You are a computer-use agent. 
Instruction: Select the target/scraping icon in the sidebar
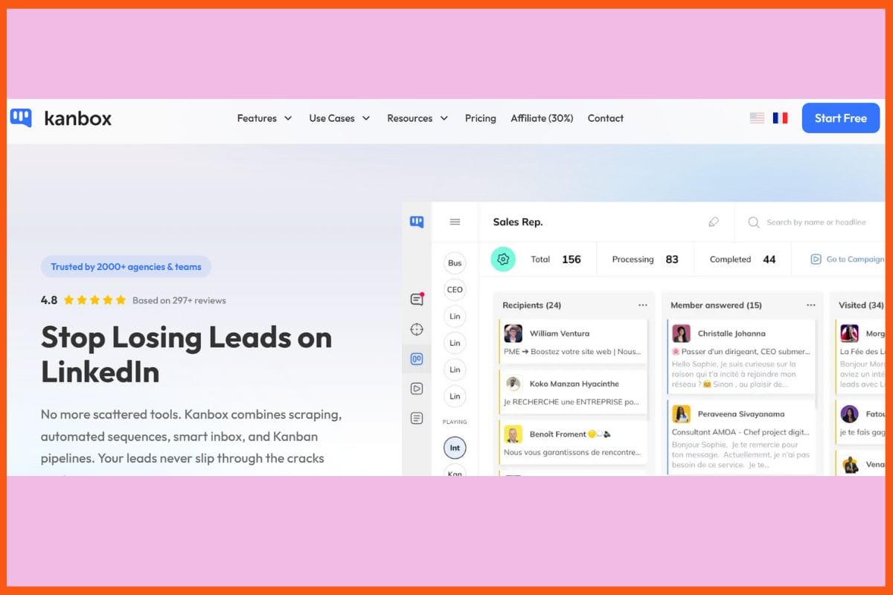pos(417,328)
